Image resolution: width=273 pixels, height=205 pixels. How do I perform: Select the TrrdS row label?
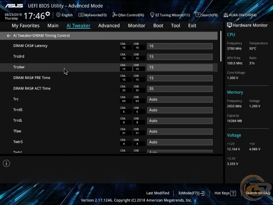18,110
